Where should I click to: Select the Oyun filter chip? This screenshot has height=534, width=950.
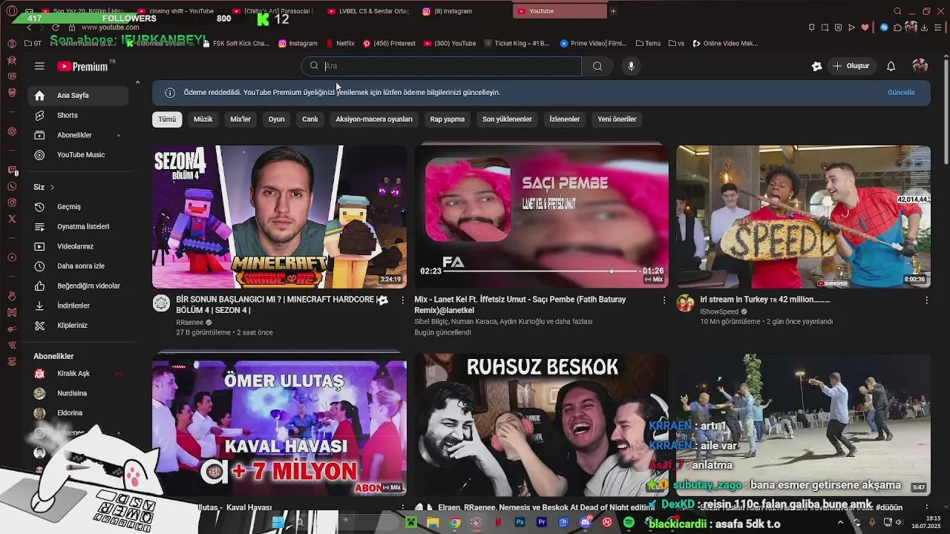point(276,119)
